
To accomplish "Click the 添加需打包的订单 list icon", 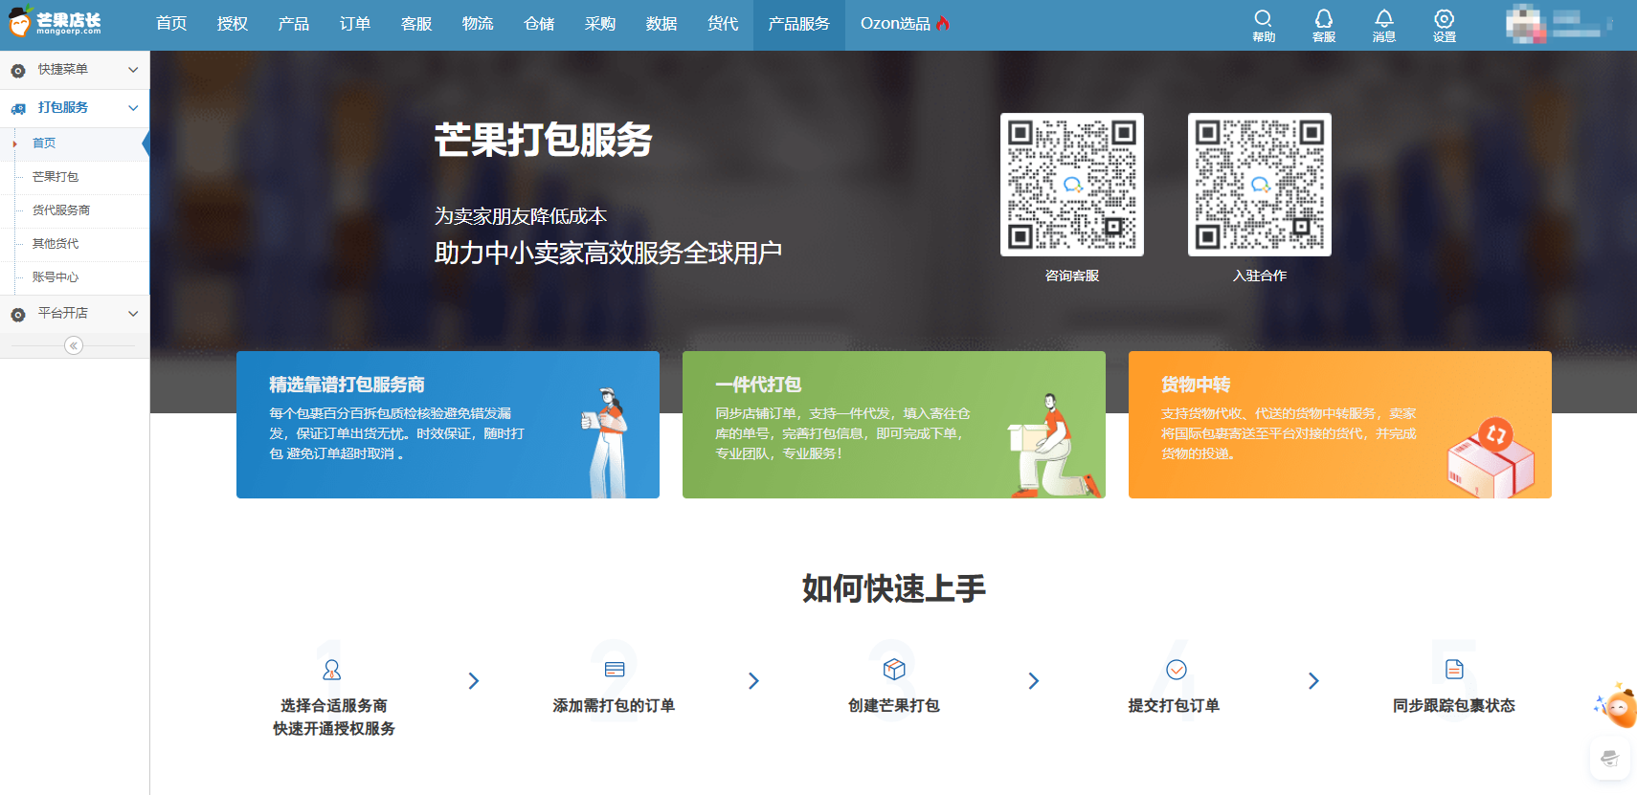I will [x=615, y=670].
